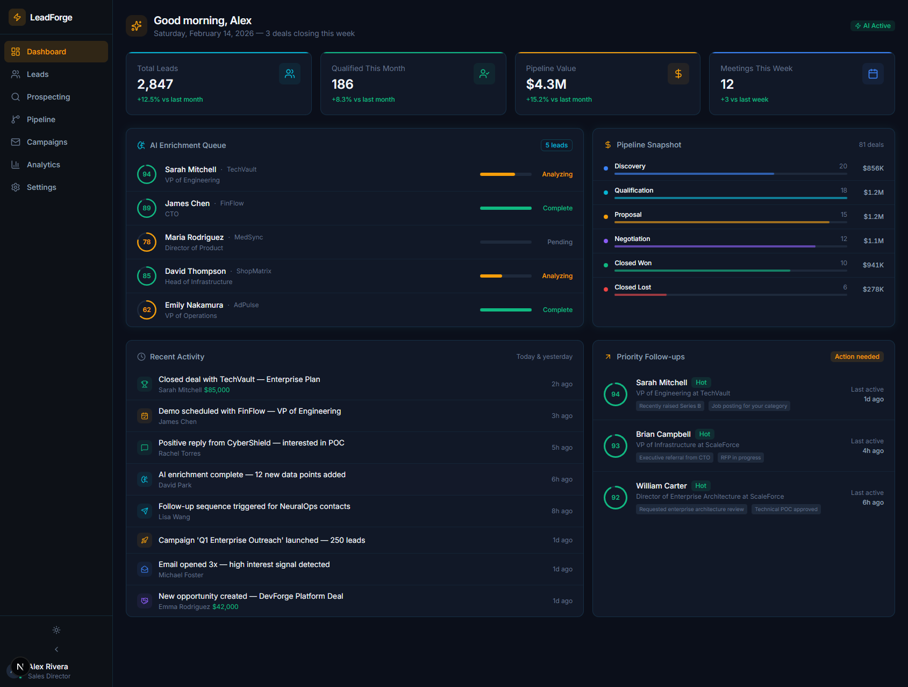The height and width of the screenshot is (687, 908).
Task: Open Settings from the sidebar
Action: click(x=16, y=187)
